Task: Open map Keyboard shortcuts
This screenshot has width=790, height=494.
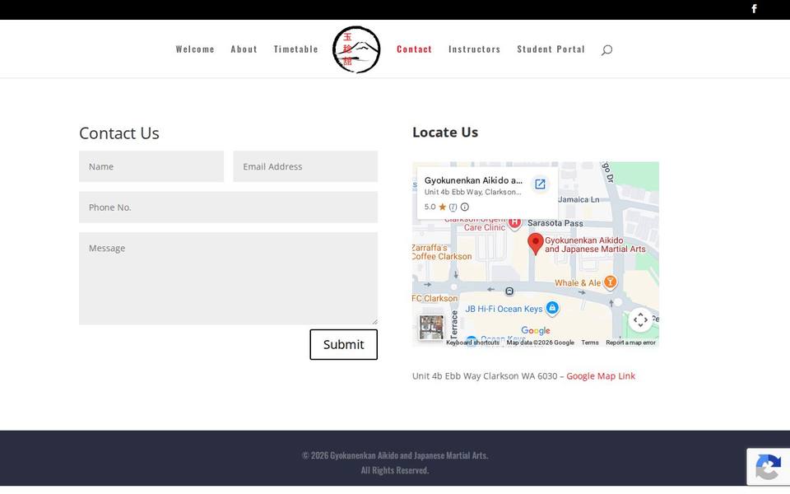Action: tap(472, 343)
